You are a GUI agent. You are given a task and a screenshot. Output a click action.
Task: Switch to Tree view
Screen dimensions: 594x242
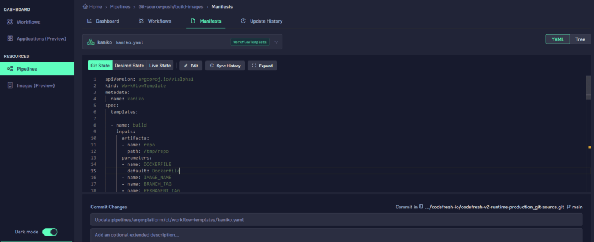(x=579, y=39)
